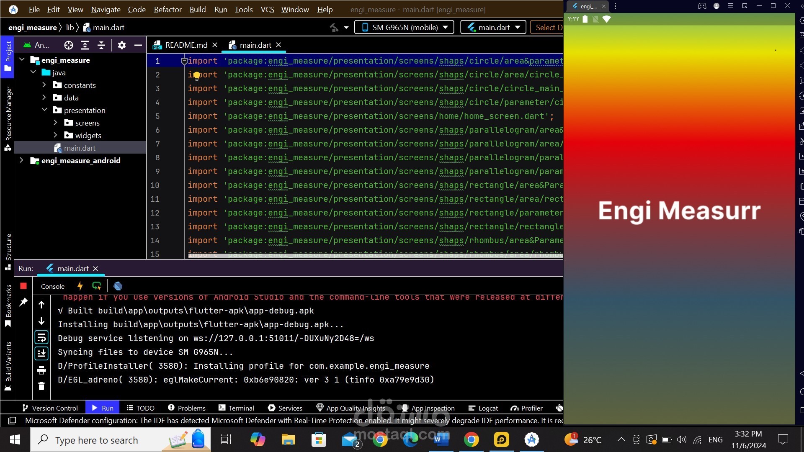Image resolution: width=804 pixels, height=452 pixels.
Task: Click Select Opened File target icon
Action: click(69, 45)
